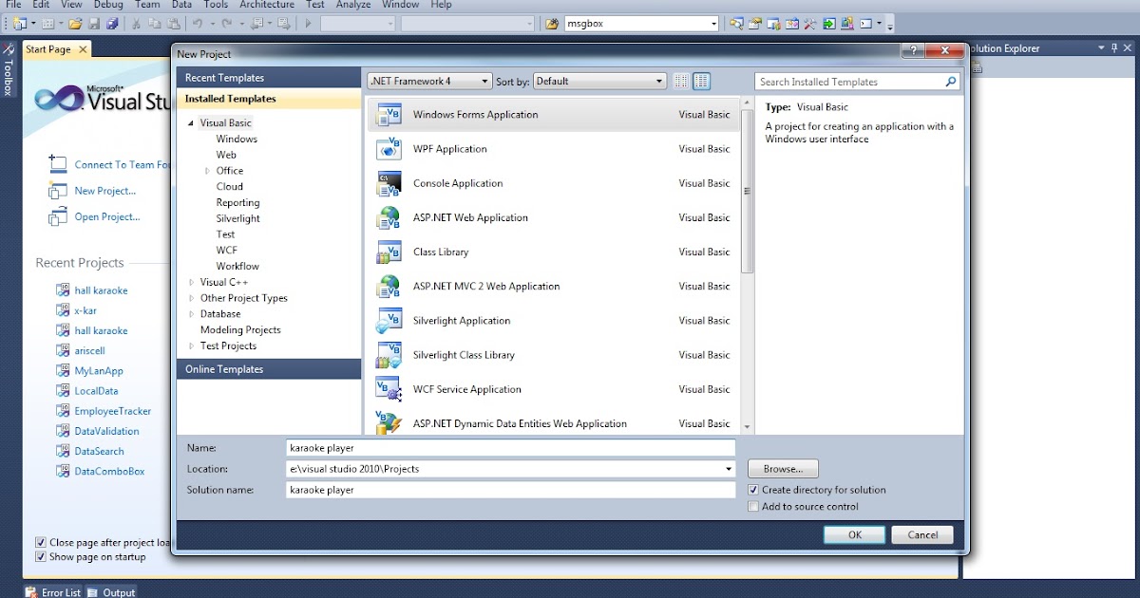
Task: Click the ASP.NET Web Application template icon
Action: (x=389, y=217)
